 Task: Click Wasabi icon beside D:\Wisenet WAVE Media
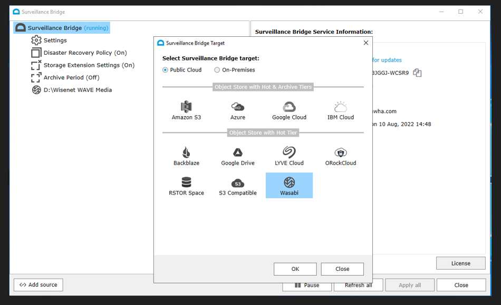[36, 90]
